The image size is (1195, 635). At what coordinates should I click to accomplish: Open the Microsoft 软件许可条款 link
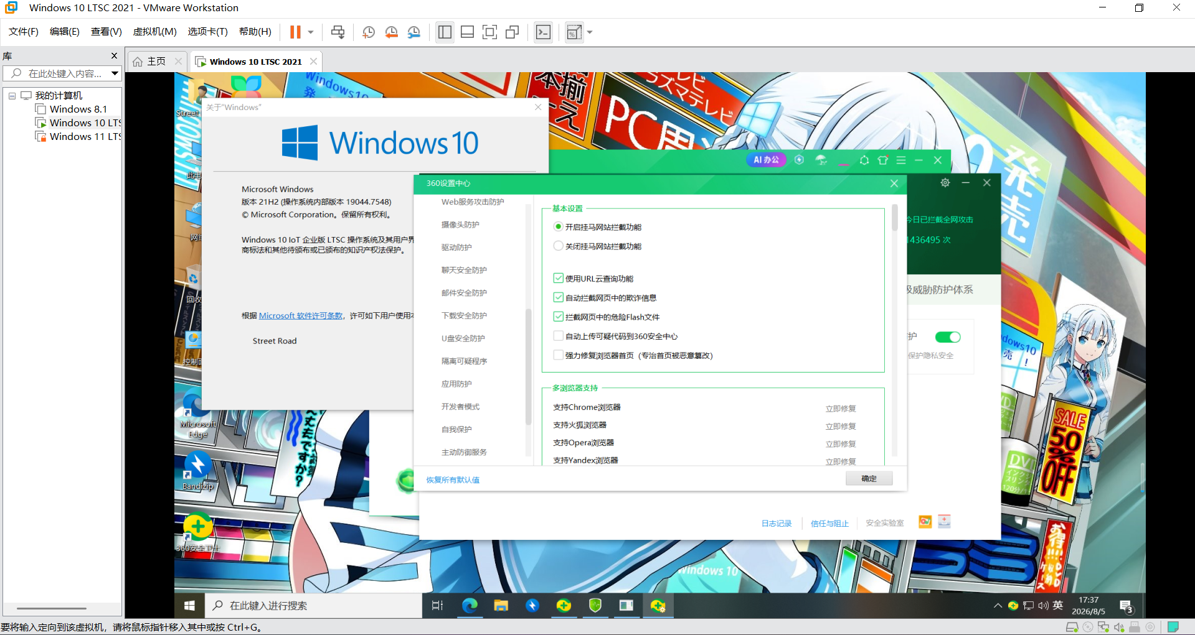(x=301, y=316)
